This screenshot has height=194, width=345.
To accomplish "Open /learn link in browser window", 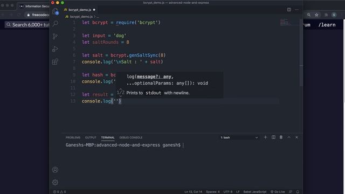I will coord(327,25).
